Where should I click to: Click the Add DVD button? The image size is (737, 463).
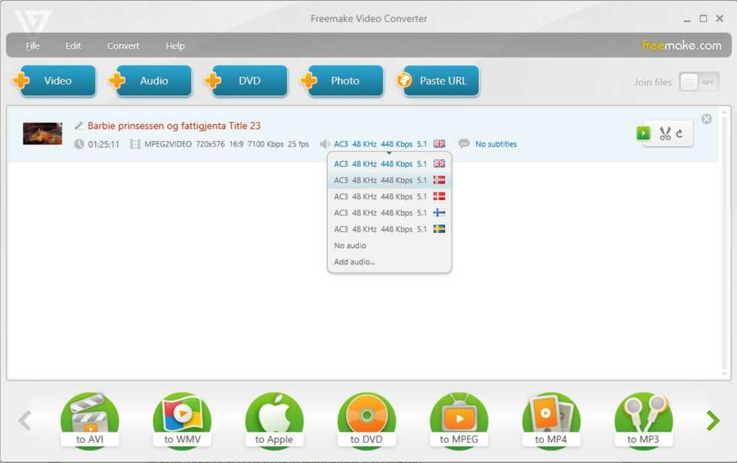(247, 80)
